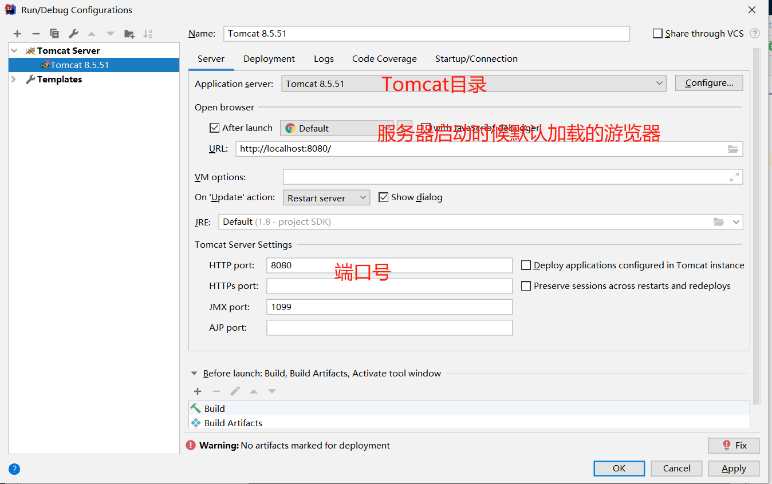Click the VM options input field
This screenshot has width=772, height=484.
point(513,177)
